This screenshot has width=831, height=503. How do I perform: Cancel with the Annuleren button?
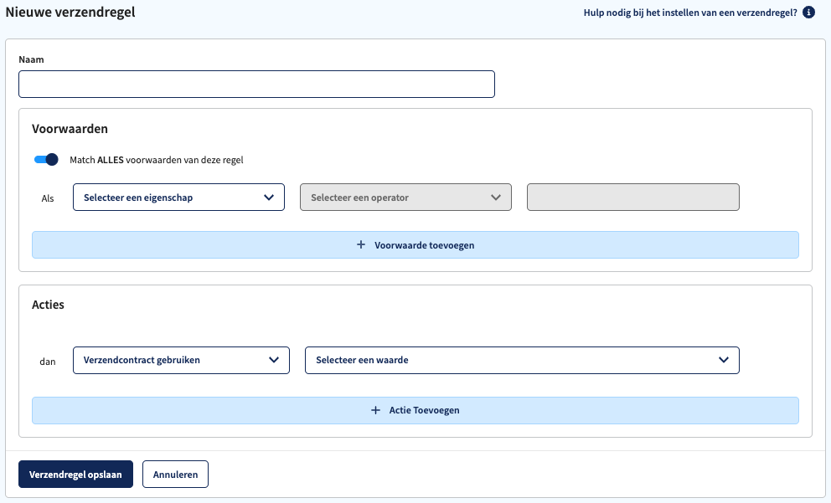175,474
